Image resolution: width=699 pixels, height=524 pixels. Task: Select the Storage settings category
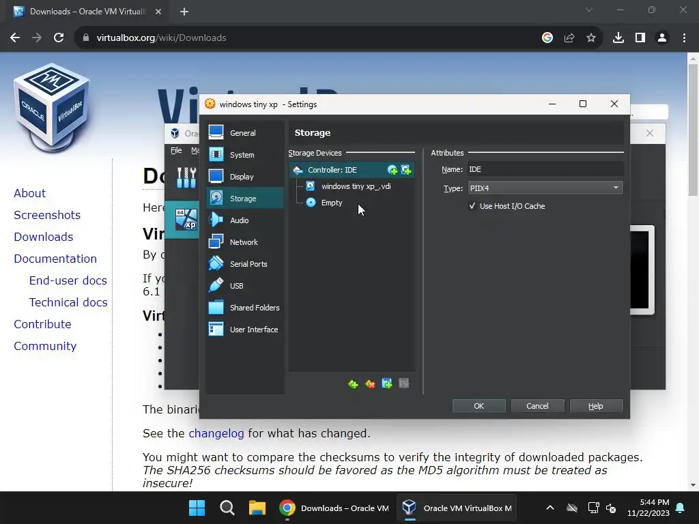point(244,199)
